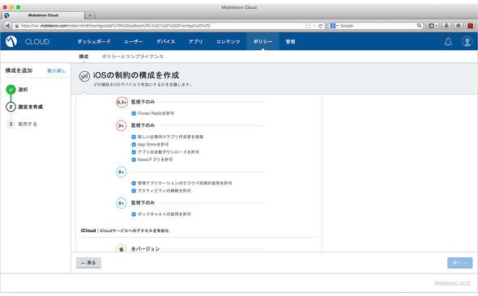Toggle 新しい企業向けアプリ作成者を信頼 checkbox
The height and width of the screenshot is (296, 478).
(x=134, y=137)
